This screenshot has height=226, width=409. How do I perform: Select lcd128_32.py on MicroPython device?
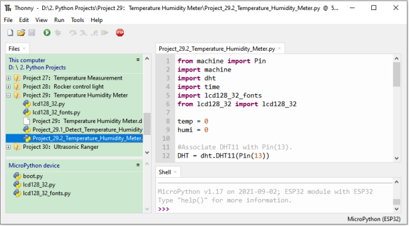tap(39, 185)
